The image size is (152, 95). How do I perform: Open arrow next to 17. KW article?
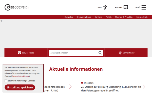click(x=70, y=87)
